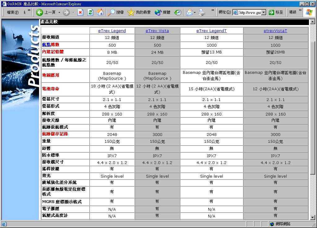Click the 產品比較 page heading
The image size is (317, 228).
[49, 22]
